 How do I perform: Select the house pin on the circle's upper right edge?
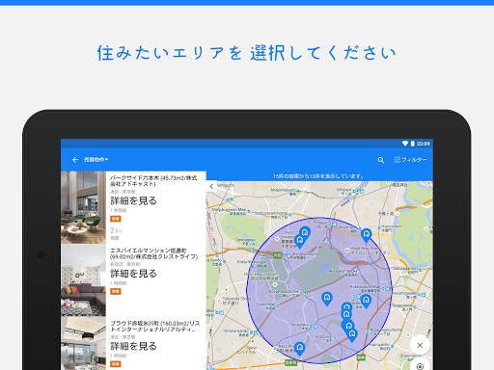366,235
